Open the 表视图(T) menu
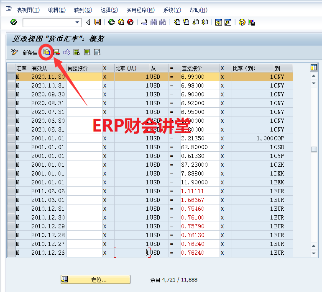 pos(28,10)
